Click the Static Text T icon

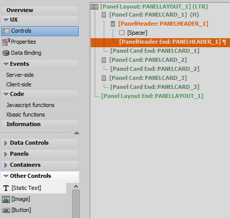pos(6,188)
